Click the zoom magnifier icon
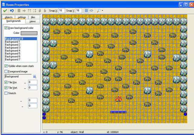The image size is (194, 135). click(x=99, y=11)
